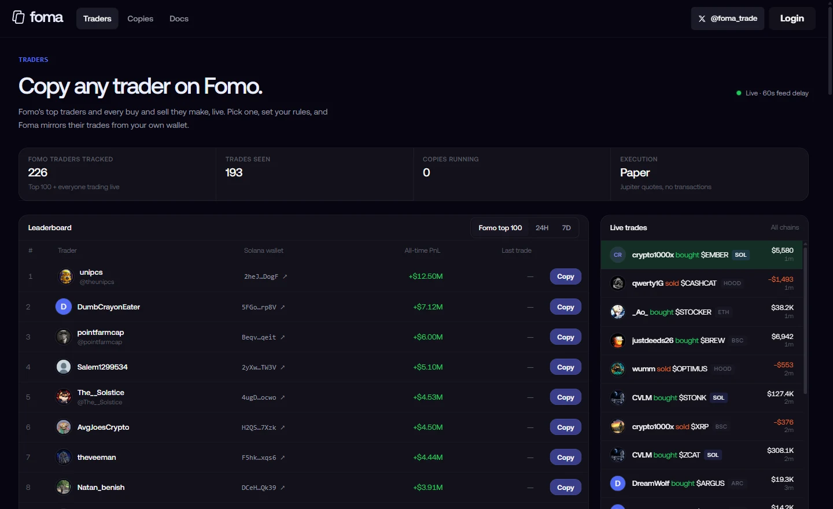833x509 pixels.
Task: Click the Login button
Action: pos(793,19)
